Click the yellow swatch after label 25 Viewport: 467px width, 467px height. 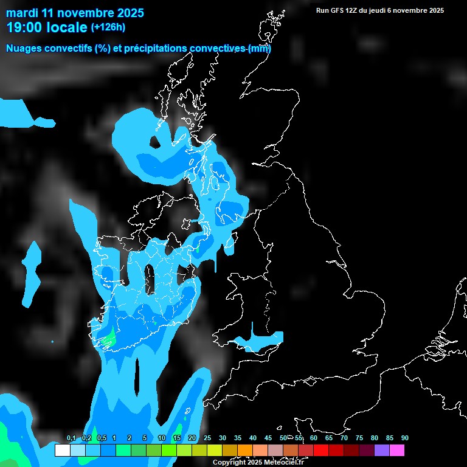pyautogui.click(x=215, y=451)
